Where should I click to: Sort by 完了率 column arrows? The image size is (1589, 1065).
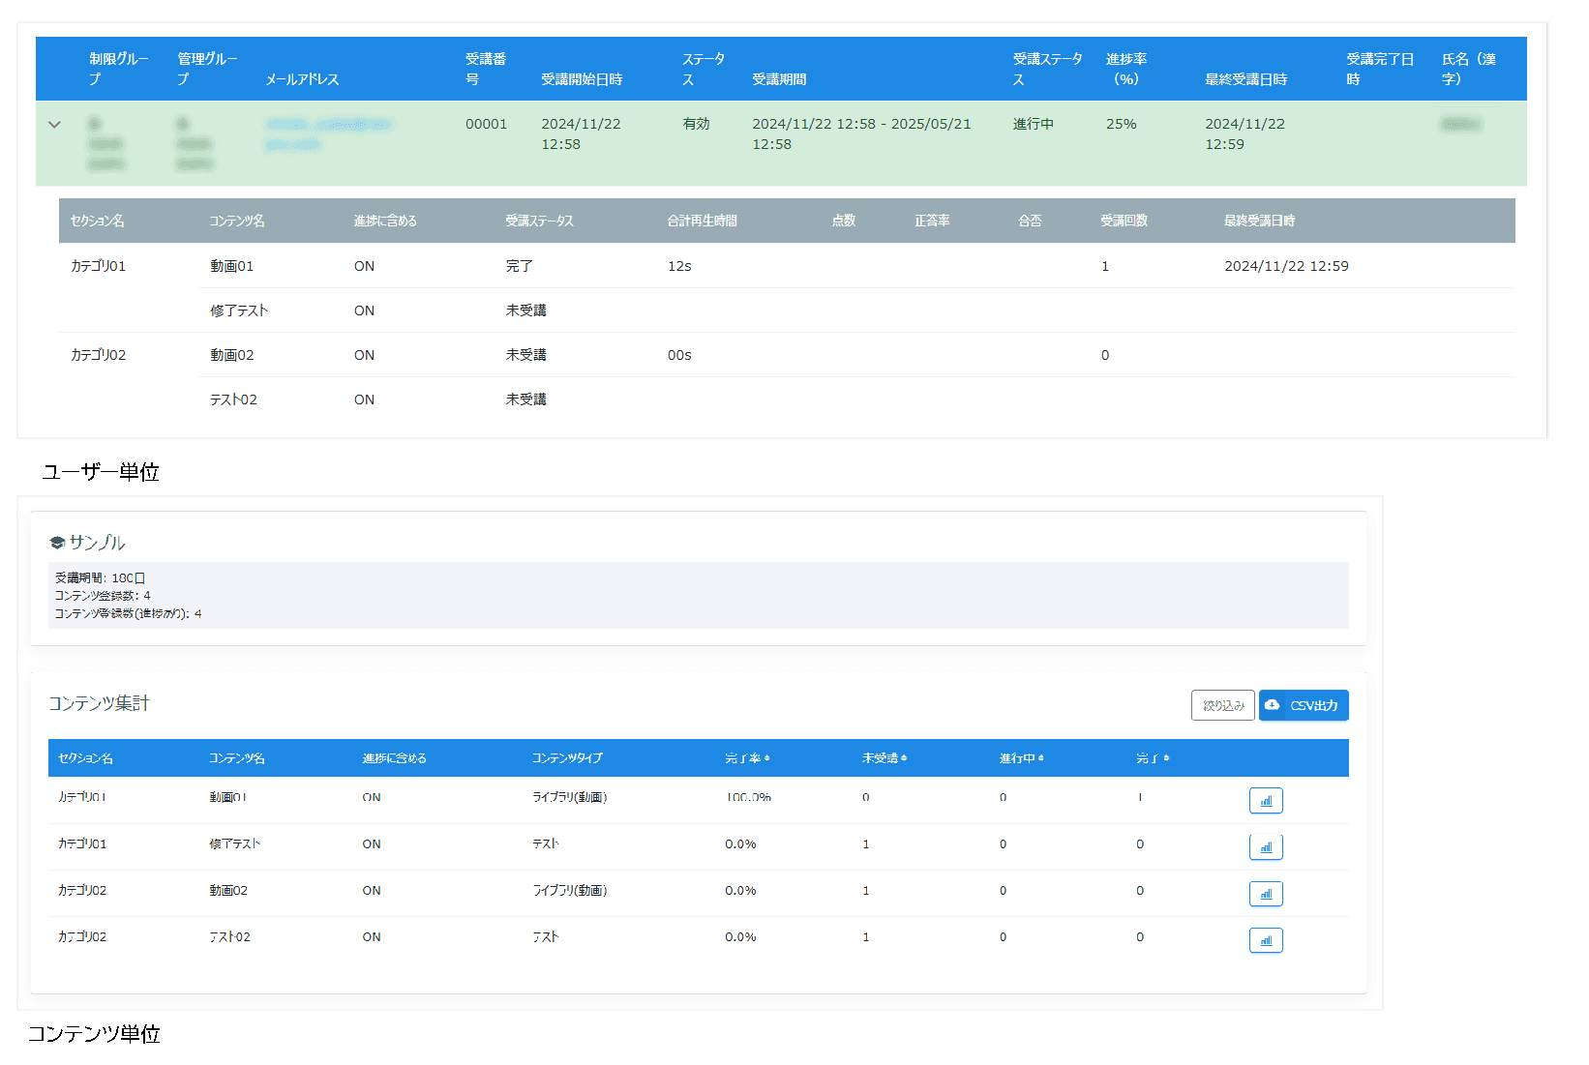[x=767, y=758]
